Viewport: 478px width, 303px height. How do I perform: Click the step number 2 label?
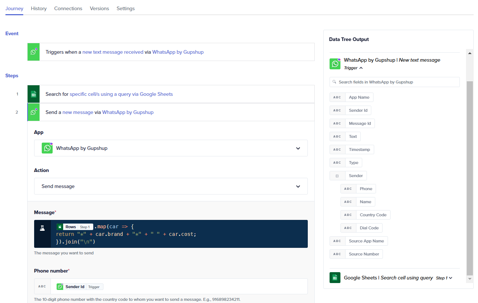click(x=17, y=112)
